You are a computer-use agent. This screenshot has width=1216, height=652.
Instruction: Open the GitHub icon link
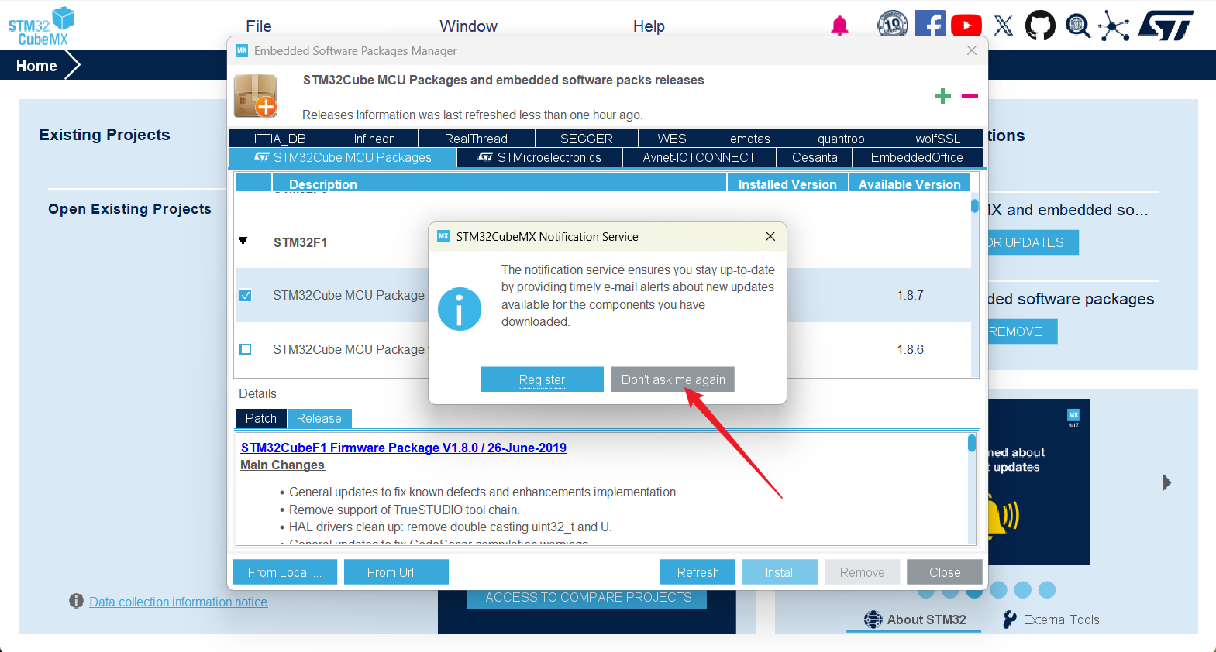pos(1040,26)
